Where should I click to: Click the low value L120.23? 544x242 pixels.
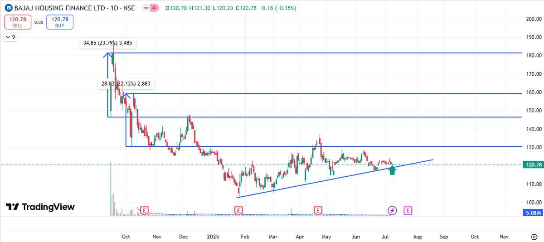click(223, 8)
